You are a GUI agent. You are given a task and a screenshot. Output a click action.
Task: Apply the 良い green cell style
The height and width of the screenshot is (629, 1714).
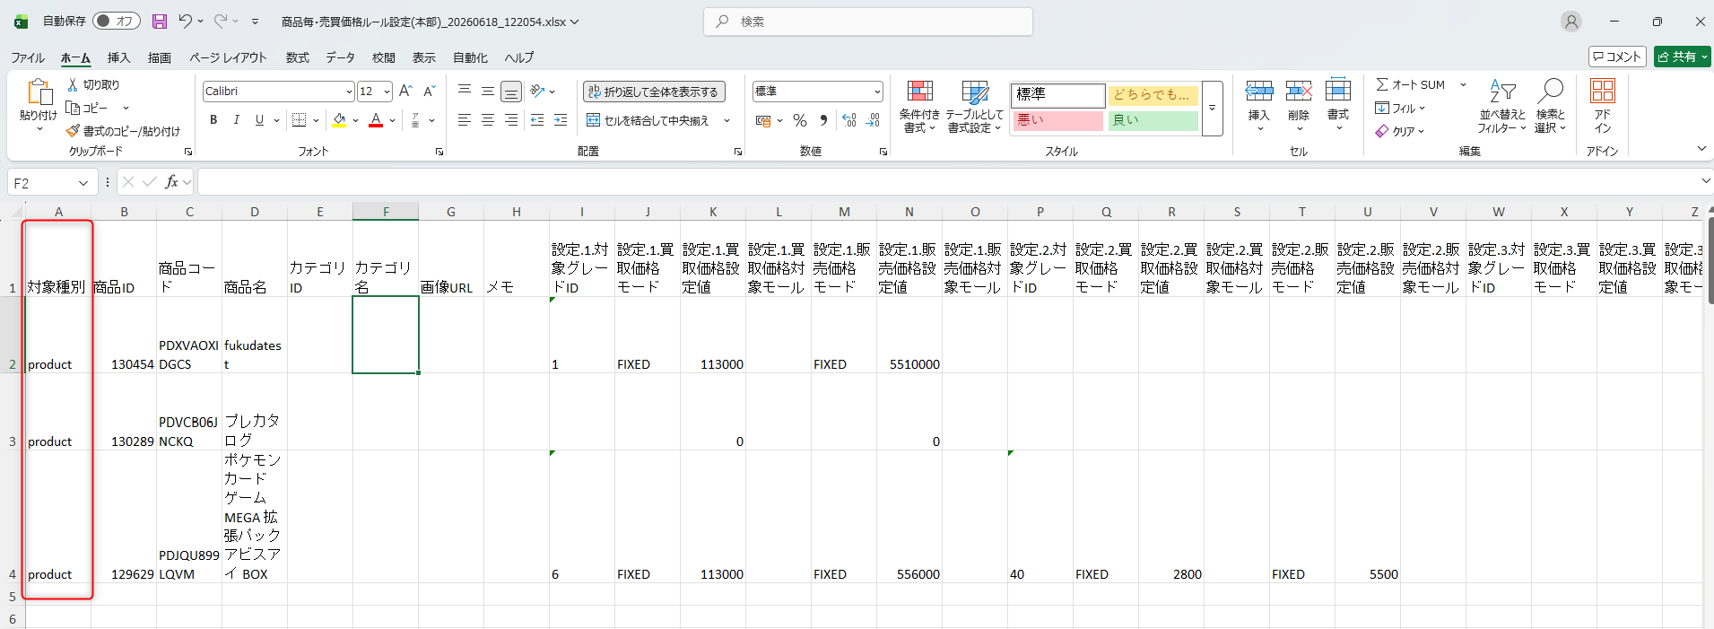(x=1153, y=120)
